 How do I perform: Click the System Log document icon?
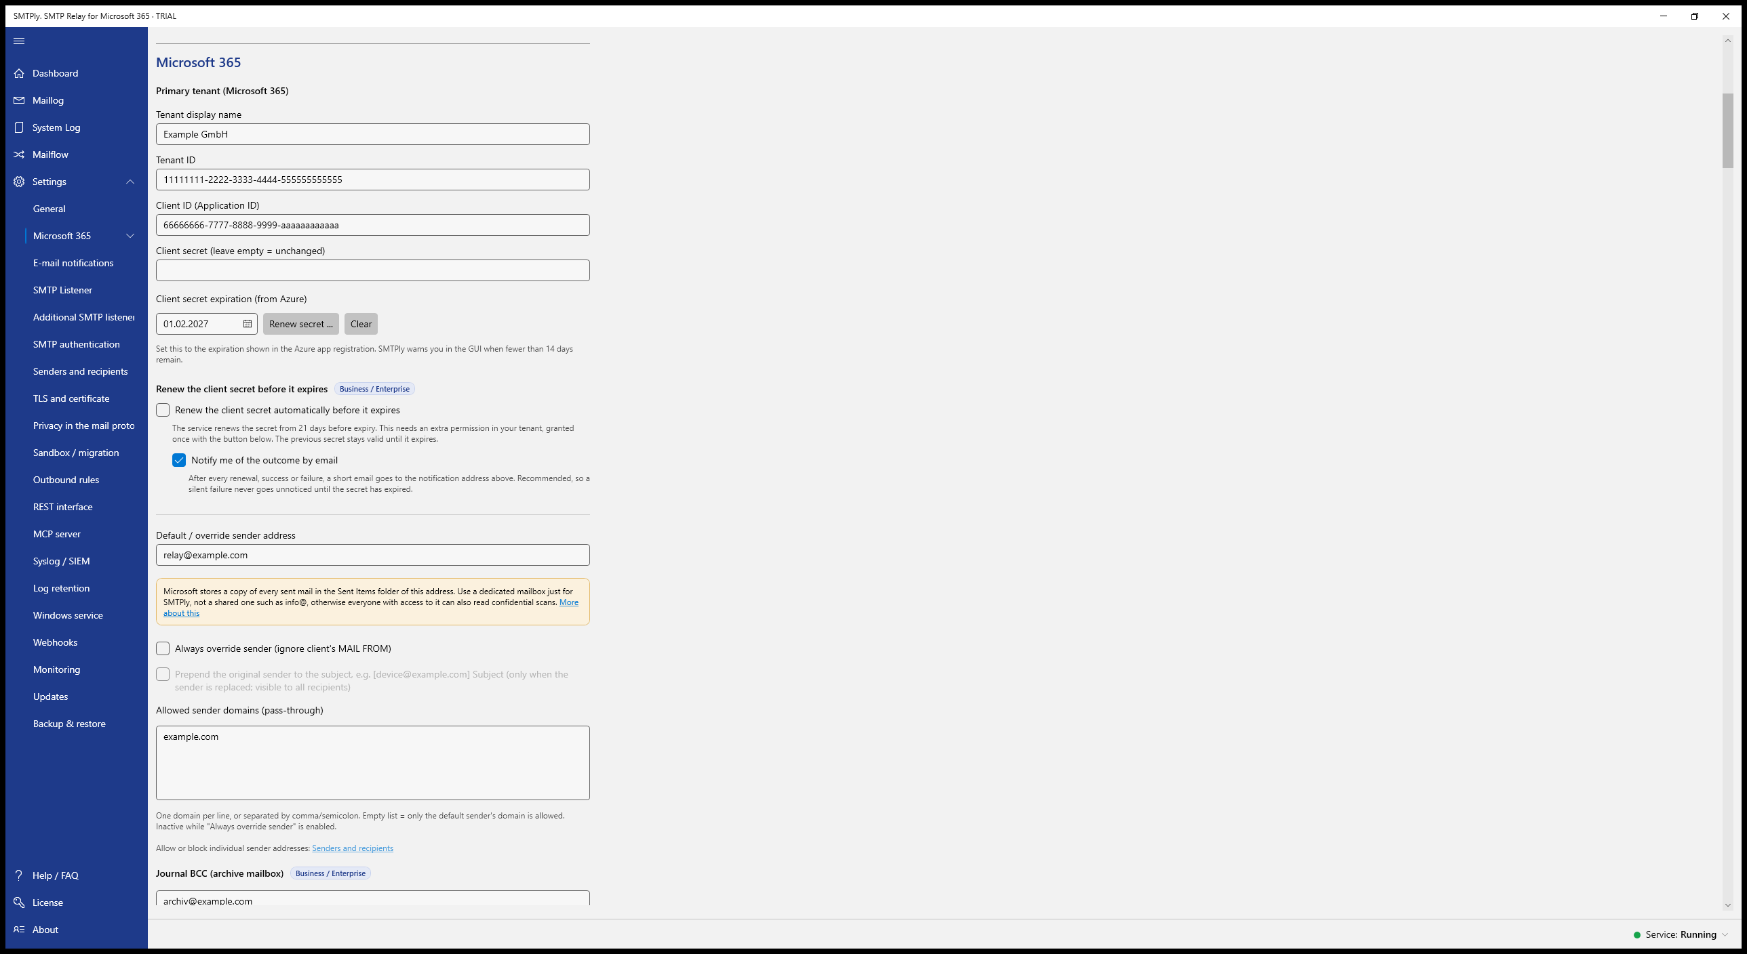tap(19, 127)
